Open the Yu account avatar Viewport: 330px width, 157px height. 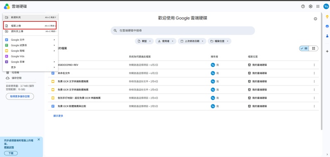click(x=326, y=7)
